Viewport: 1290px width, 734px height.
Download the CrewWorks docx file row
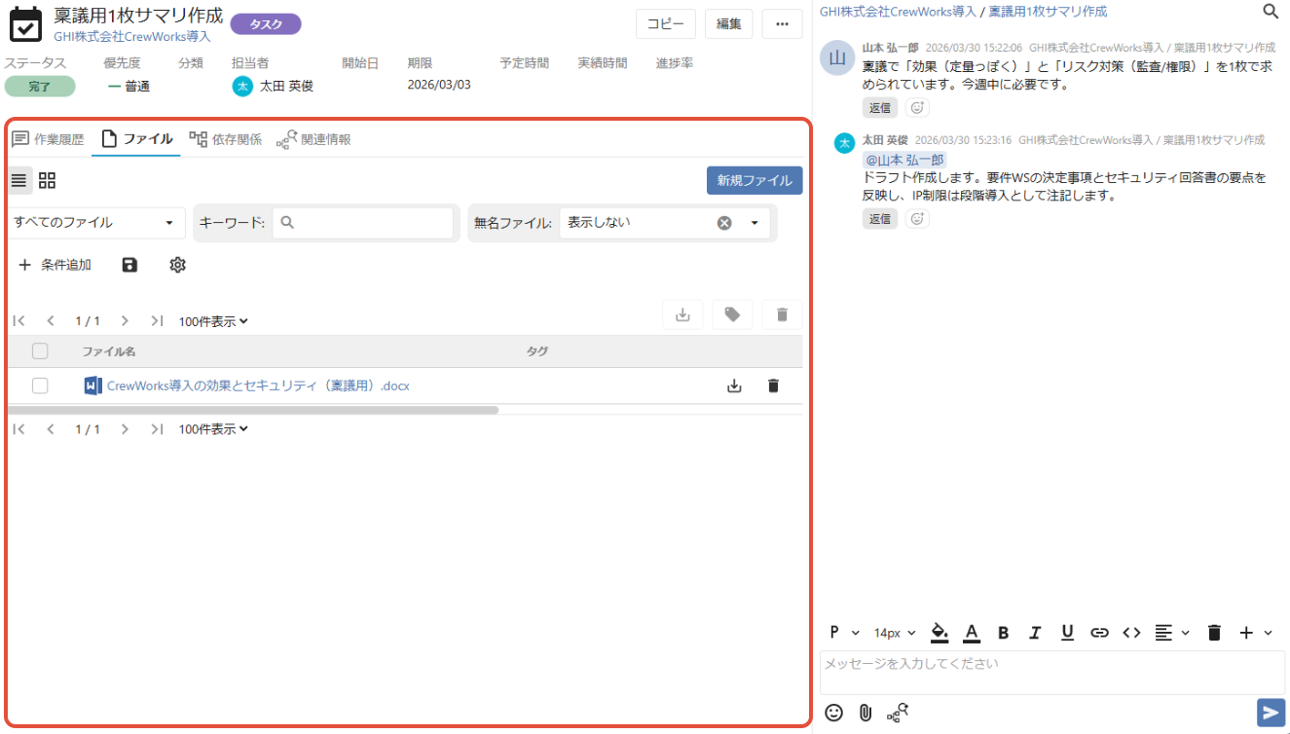coord(734,385)
